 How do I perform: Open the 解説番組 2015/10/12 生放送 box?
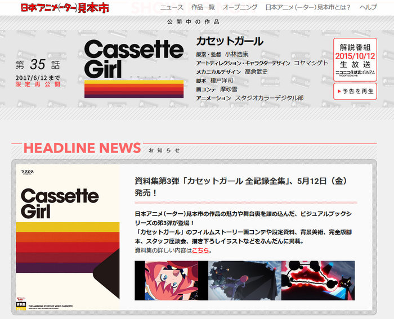(x=355, y=60)
